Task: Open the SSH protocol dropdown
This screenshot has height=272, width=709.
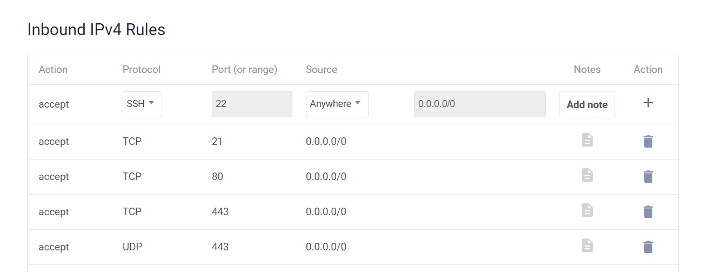Action: [x=142, y=104]
